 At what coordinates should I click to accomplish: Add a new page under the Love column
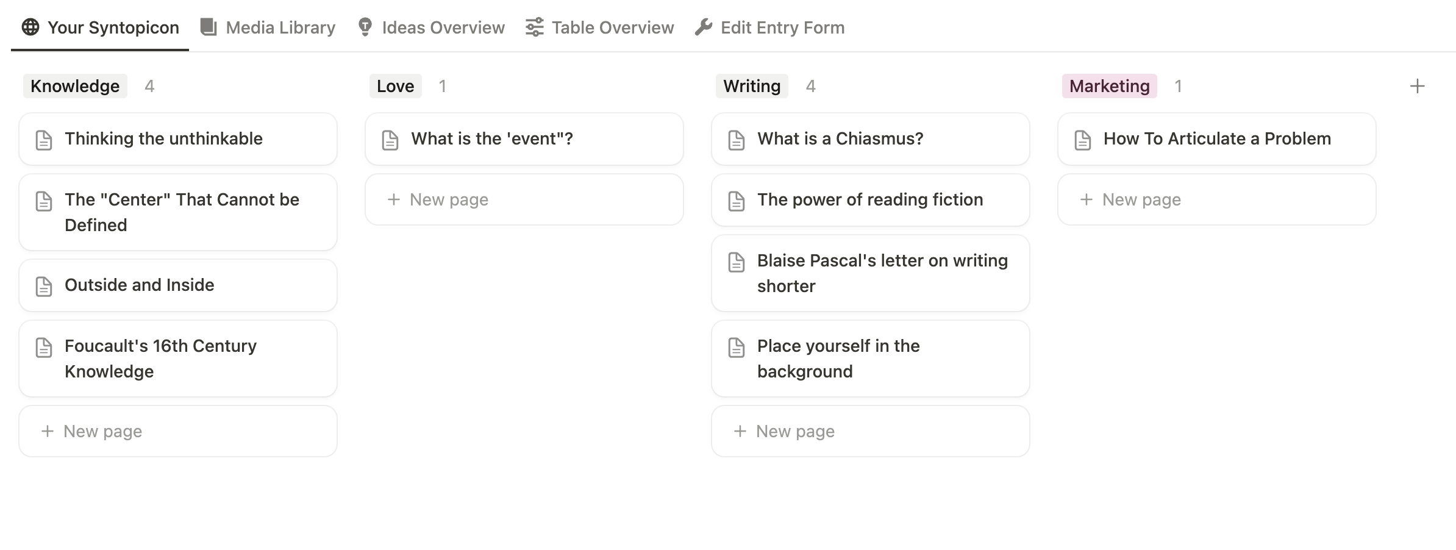pos(523,199)
